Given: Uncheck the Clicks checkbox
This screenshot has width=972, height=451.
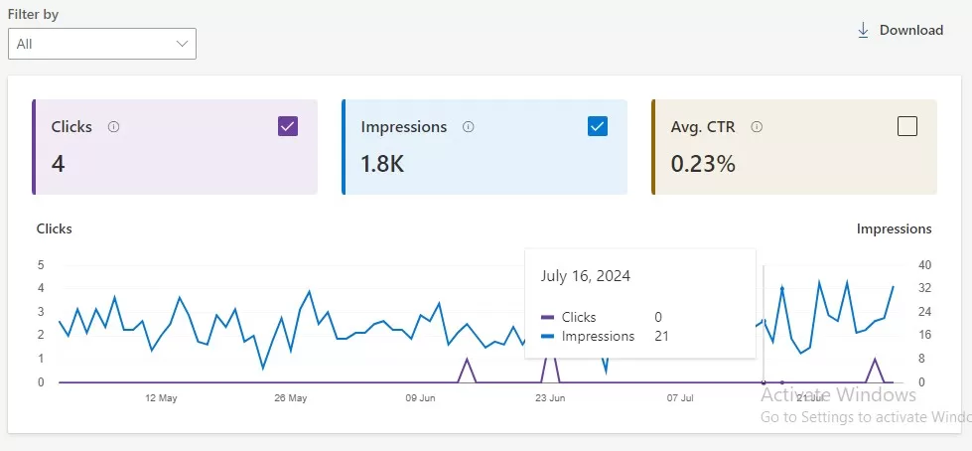Looking at the screenshot, I should coord(288,126).
